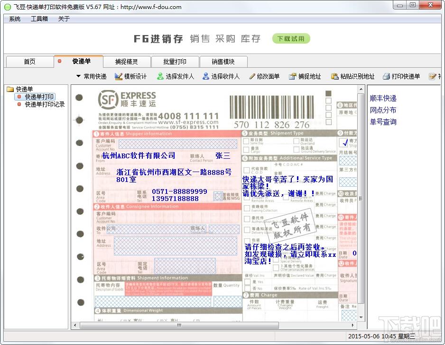Click the note text 请仔细检查之后再签收
This screenshot has height=345, width=445.
[x=282, y=247]
